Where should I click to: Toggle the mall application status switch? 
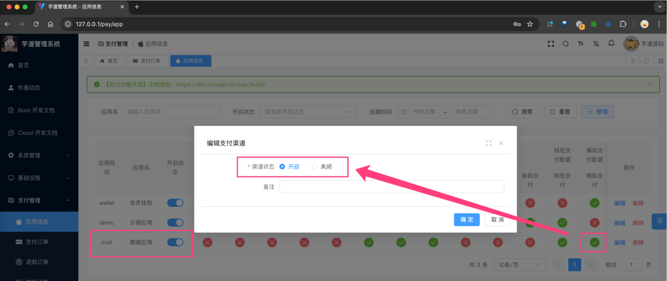(x=175, y=242)
